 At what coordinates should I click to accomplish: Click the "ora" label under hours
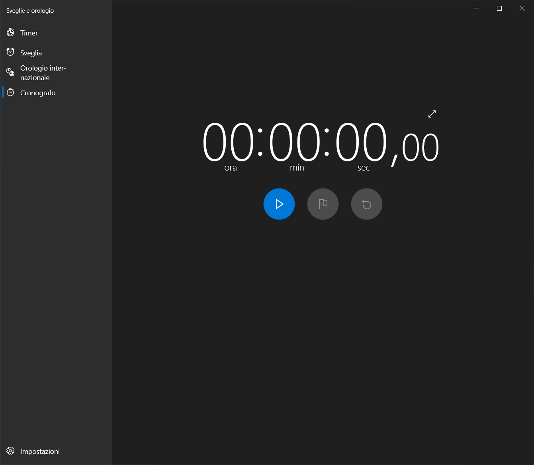[231, 168]
